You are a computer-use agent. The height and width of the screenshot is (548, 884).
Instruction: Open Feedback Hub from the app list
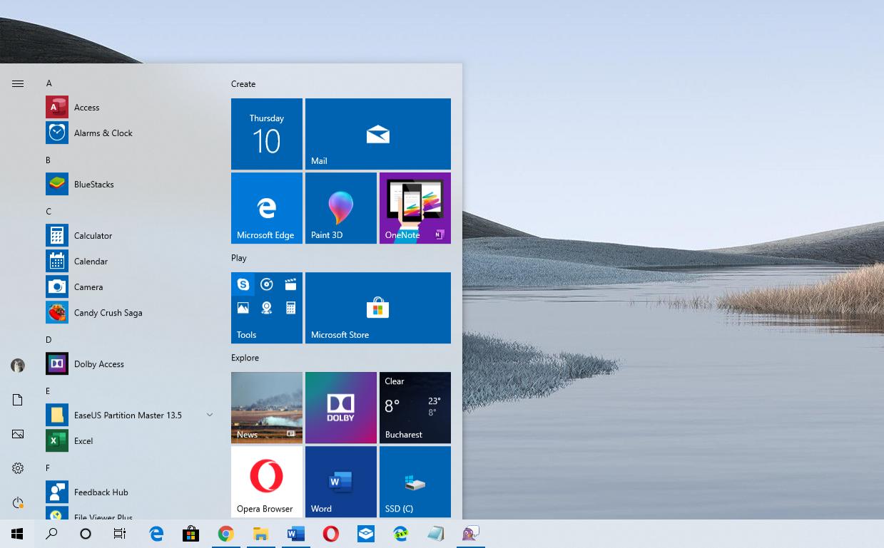(x=131, y=492)
